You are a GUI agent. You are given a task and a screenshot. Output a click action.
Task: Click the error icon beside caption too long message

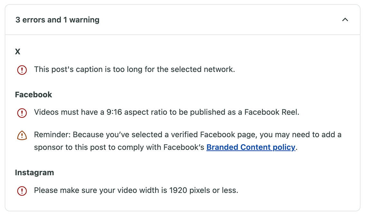tap(22, 70)
